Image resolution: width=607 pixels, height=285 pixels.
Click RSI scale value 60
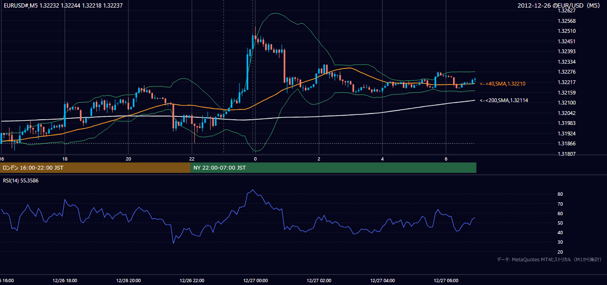(x=560, y=213)
